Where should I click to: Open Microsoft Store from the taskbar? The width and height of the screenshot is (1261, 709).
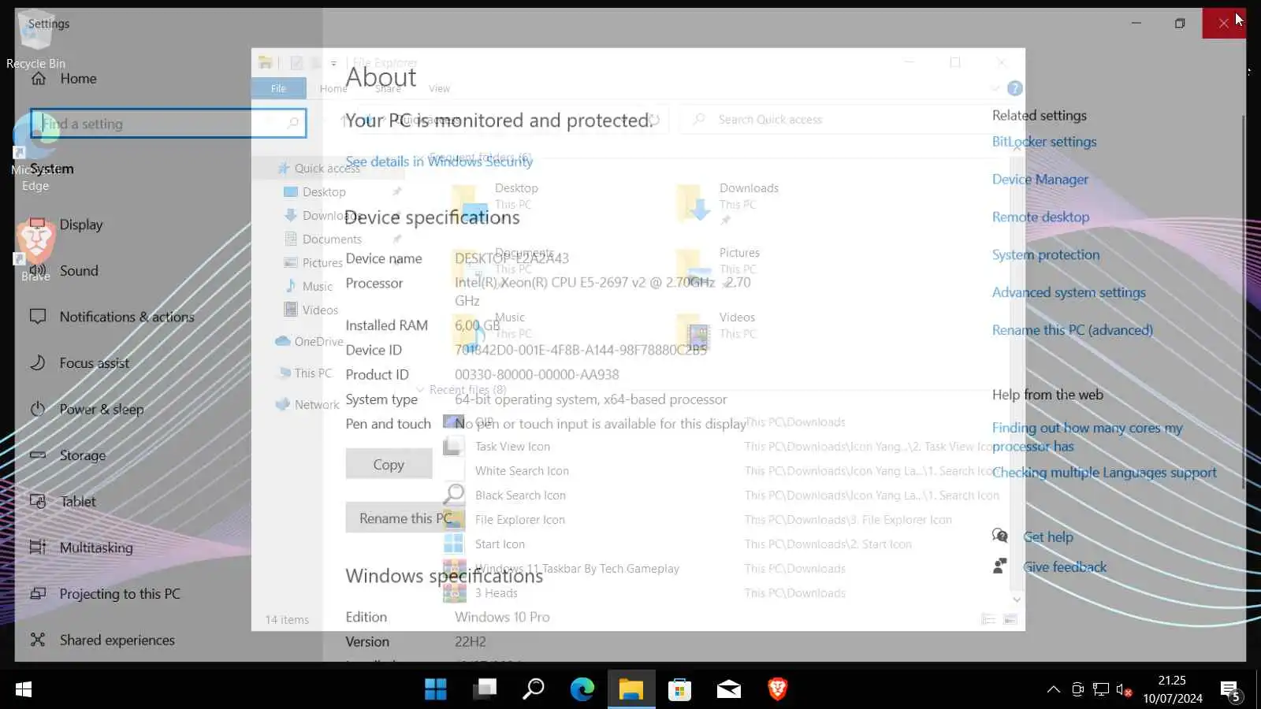point(679,689)
